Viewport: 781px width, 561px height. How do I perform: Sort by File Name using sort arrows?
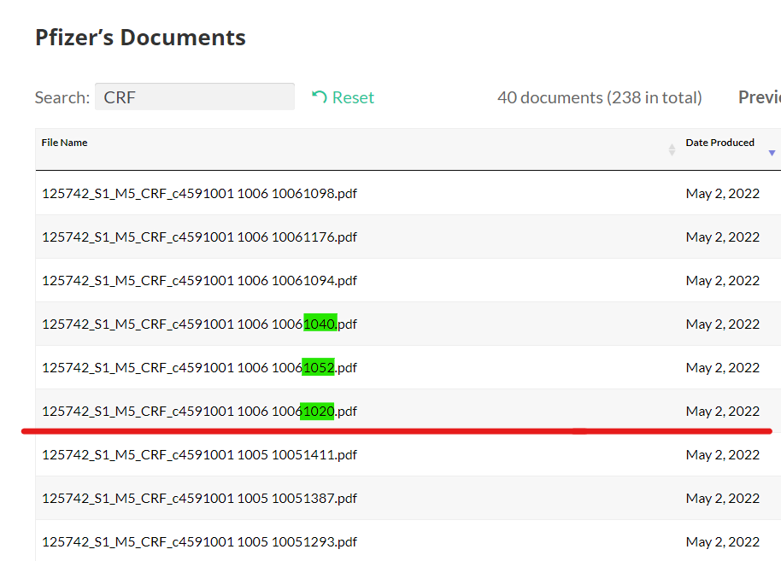pyautogui.click(x=672, y=149)
